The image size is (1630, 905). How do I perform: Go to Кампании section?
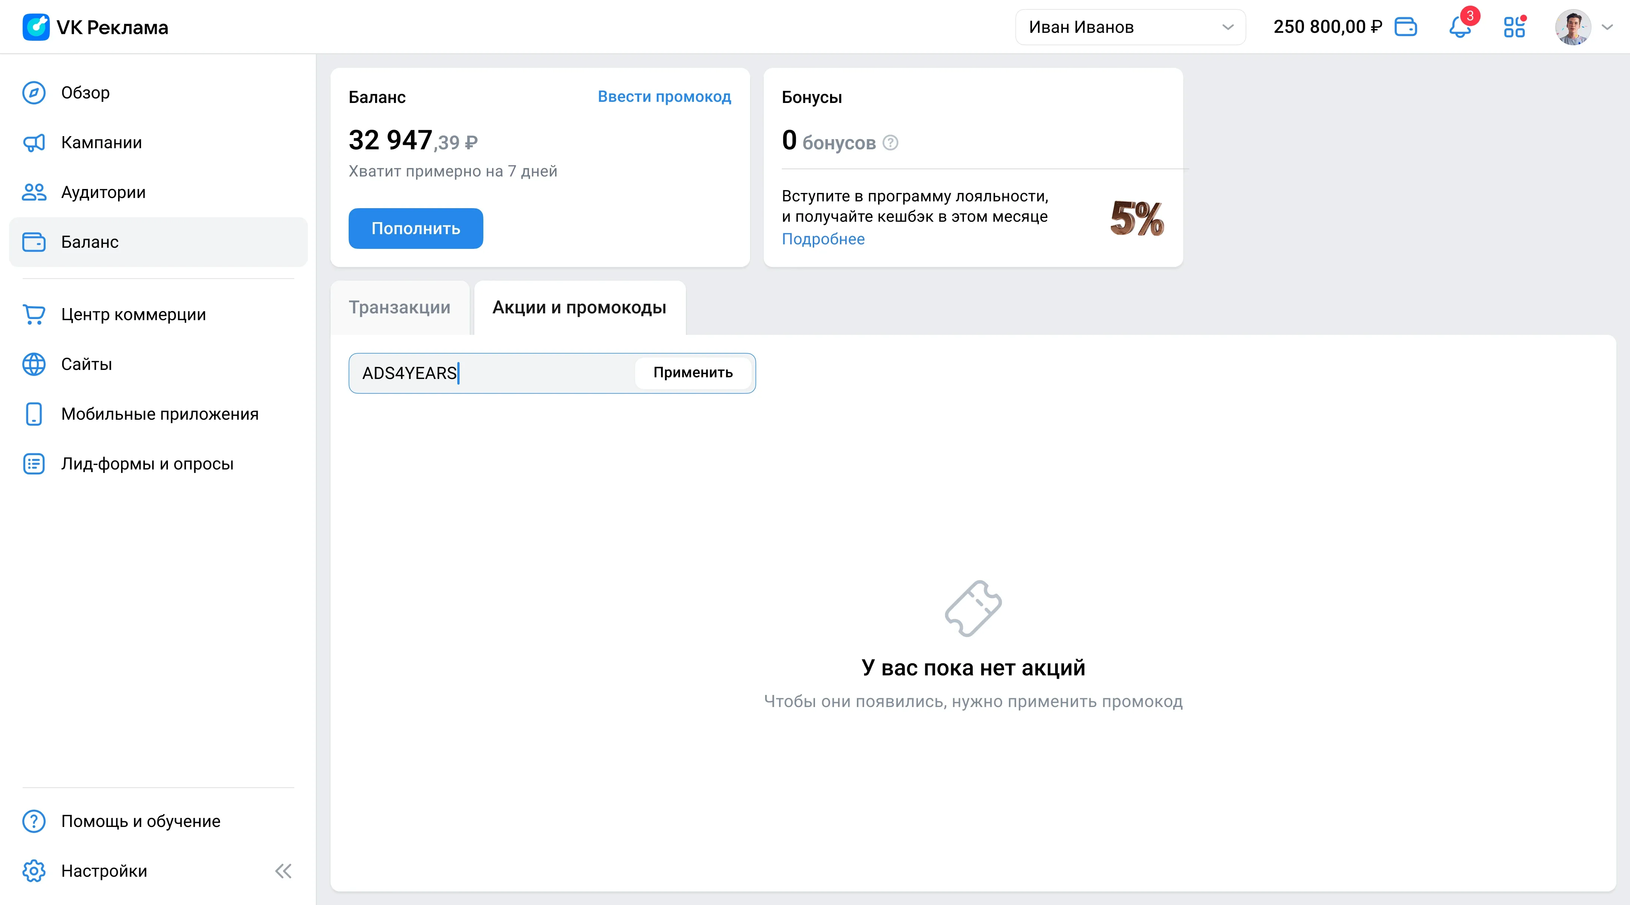tap(158, 143)
